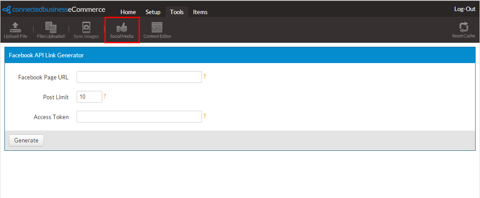Click the Post Limit input field
Viewport: 480px width, 198px height.
click(x=89, y=97)
